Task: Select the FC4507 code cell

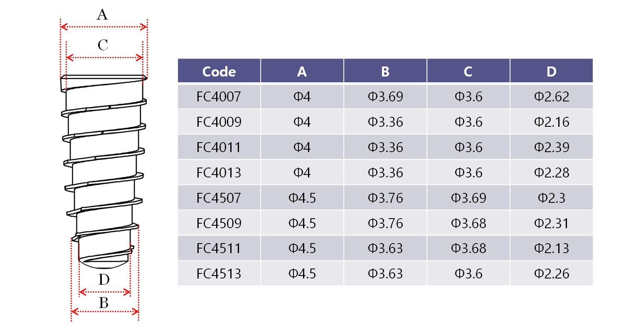Action: click(x=219, y=198)
